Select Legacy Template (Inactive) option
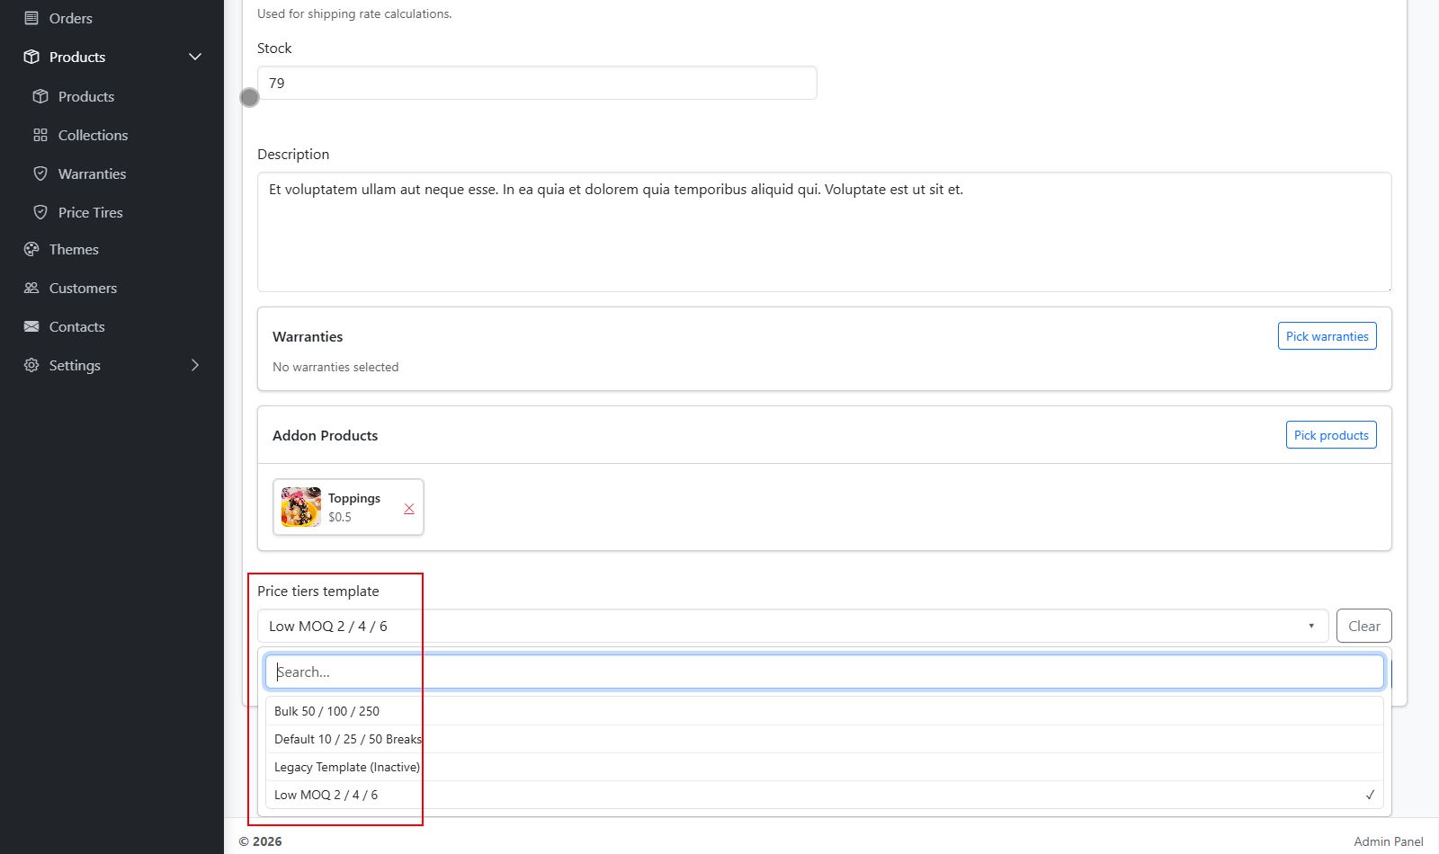Viewport: 1439px width, 854px height. pos(346,767)
